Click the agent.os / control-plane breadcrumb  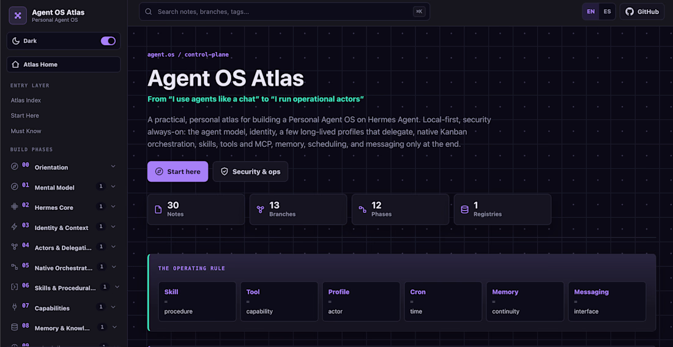pyautogui.click(x=188, y=54)
